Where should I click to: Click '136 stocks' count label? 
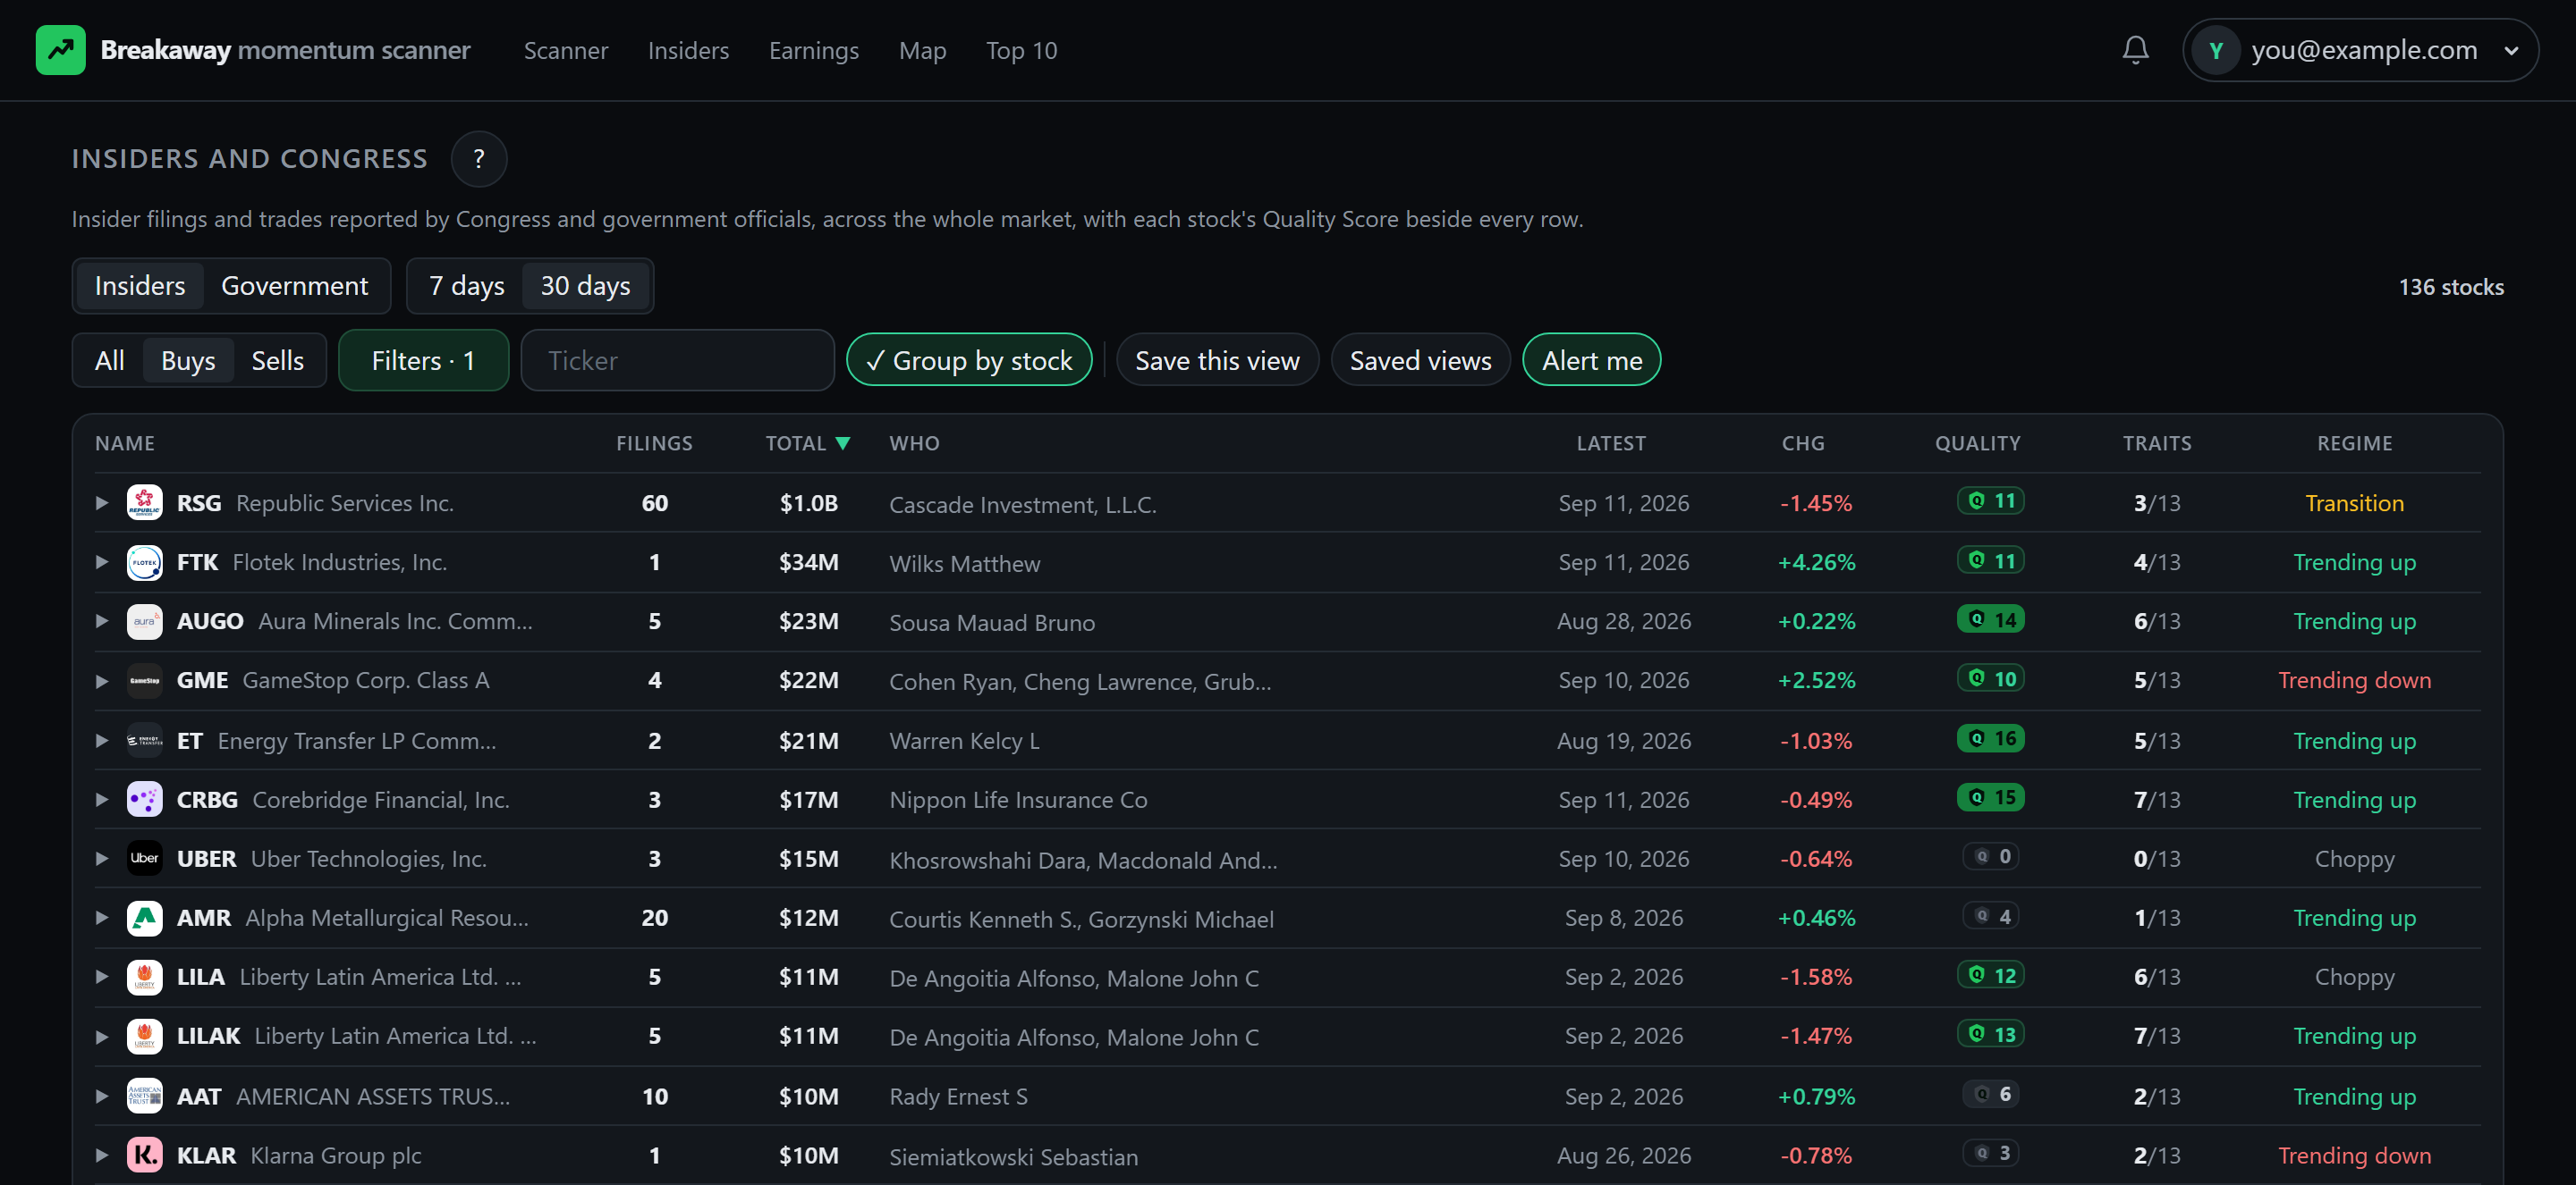[2450, 287]
